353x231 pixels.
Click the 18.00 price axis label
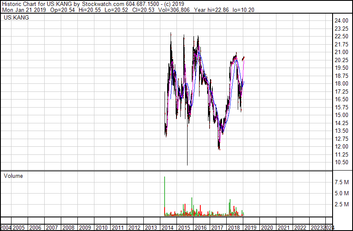[342, 83]
